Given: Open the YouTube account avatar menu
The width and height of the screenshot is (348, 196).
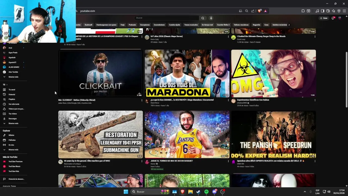Looking at the screenshot, I should 340,18.
